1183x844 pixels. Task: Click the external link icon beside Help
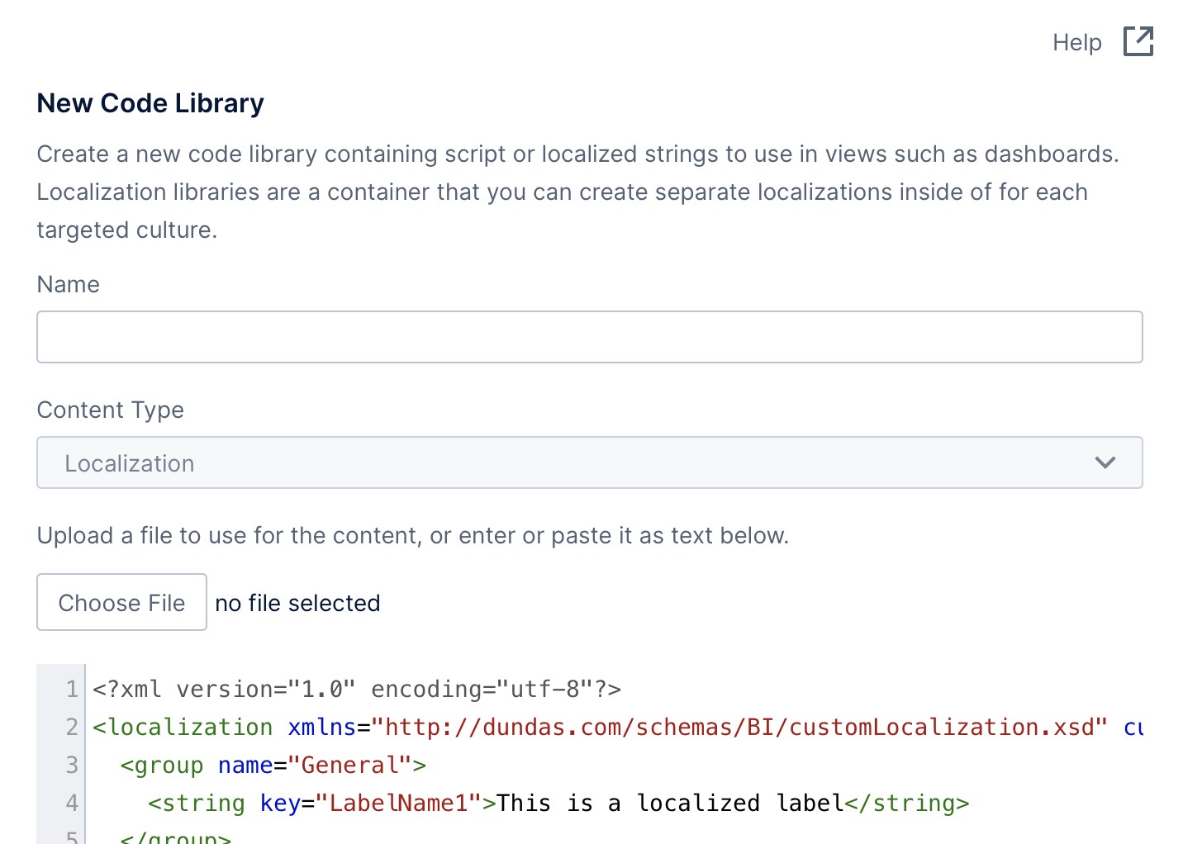pyautogui.click(x=1138, y=41)
